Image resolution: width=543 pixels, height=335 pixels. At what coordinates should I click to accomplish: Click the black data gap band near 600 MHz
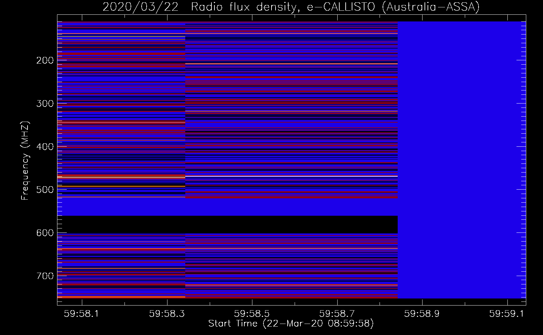pos(228,224)
